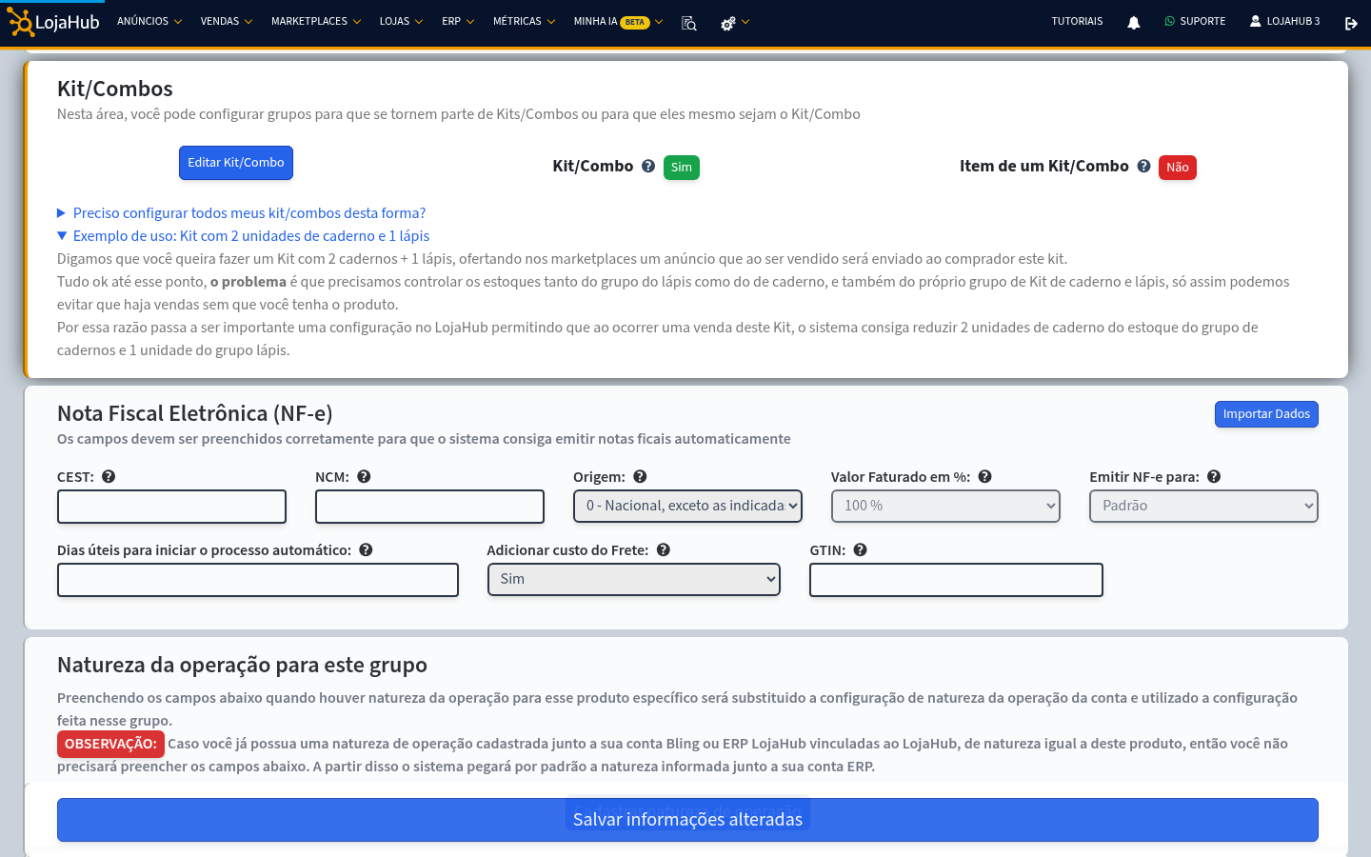Image resolution: width=1371 pixels, height=857 pixels.
Task: Collapse 'Exemplo de uso' kit section
Action: click(243, 236)
